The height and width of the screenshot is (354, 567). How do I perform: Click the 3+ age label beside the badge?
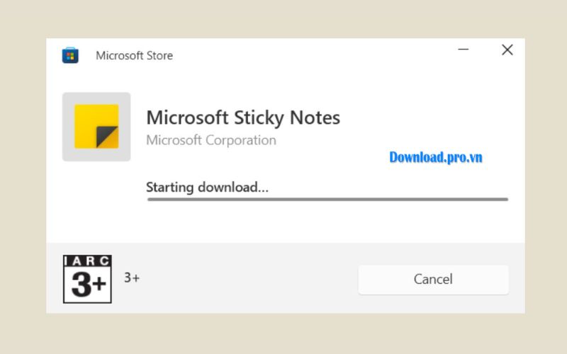(132, 278)
